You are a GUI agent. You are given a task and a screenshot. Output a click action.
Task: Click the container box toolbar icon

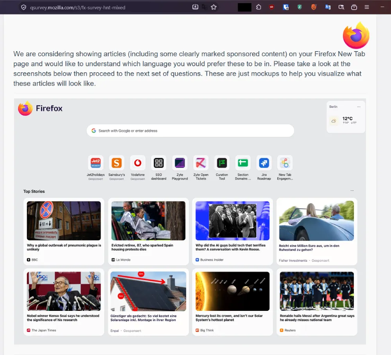coord(354,7)
